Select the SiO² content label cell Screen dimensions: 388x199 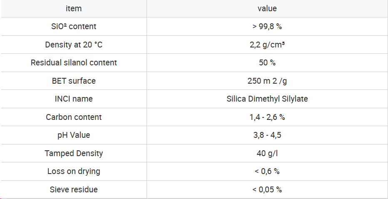74,26
